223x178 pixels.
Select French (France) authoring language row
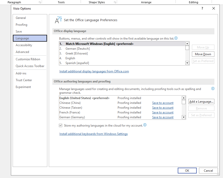(x=120, y=112)
